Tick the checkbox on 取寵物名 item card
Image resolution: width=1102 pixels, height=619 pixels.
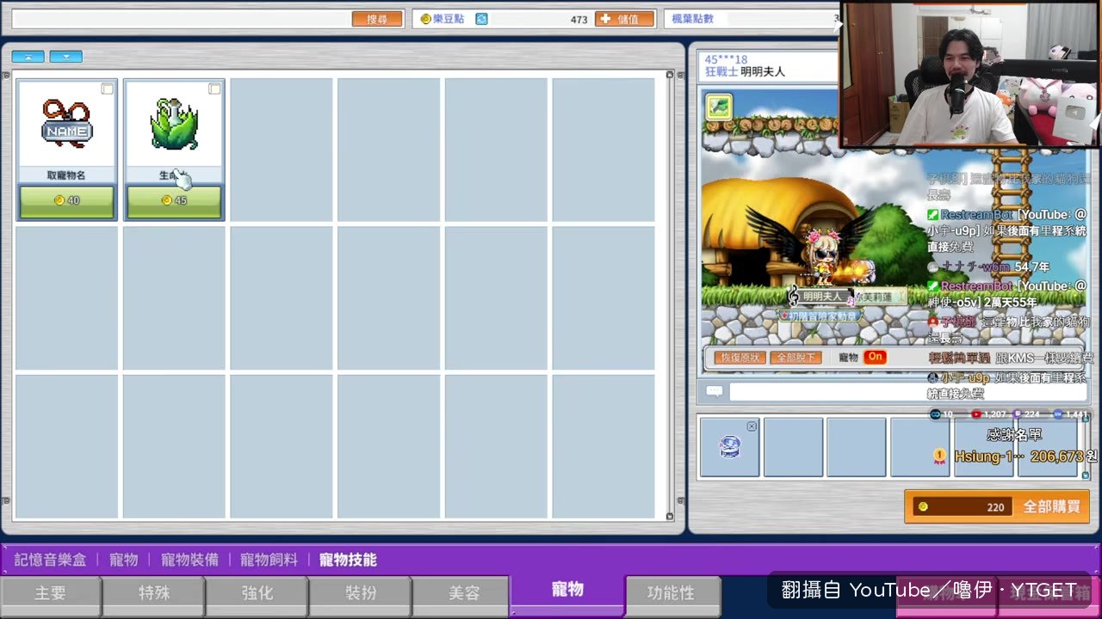coord(107,89)
